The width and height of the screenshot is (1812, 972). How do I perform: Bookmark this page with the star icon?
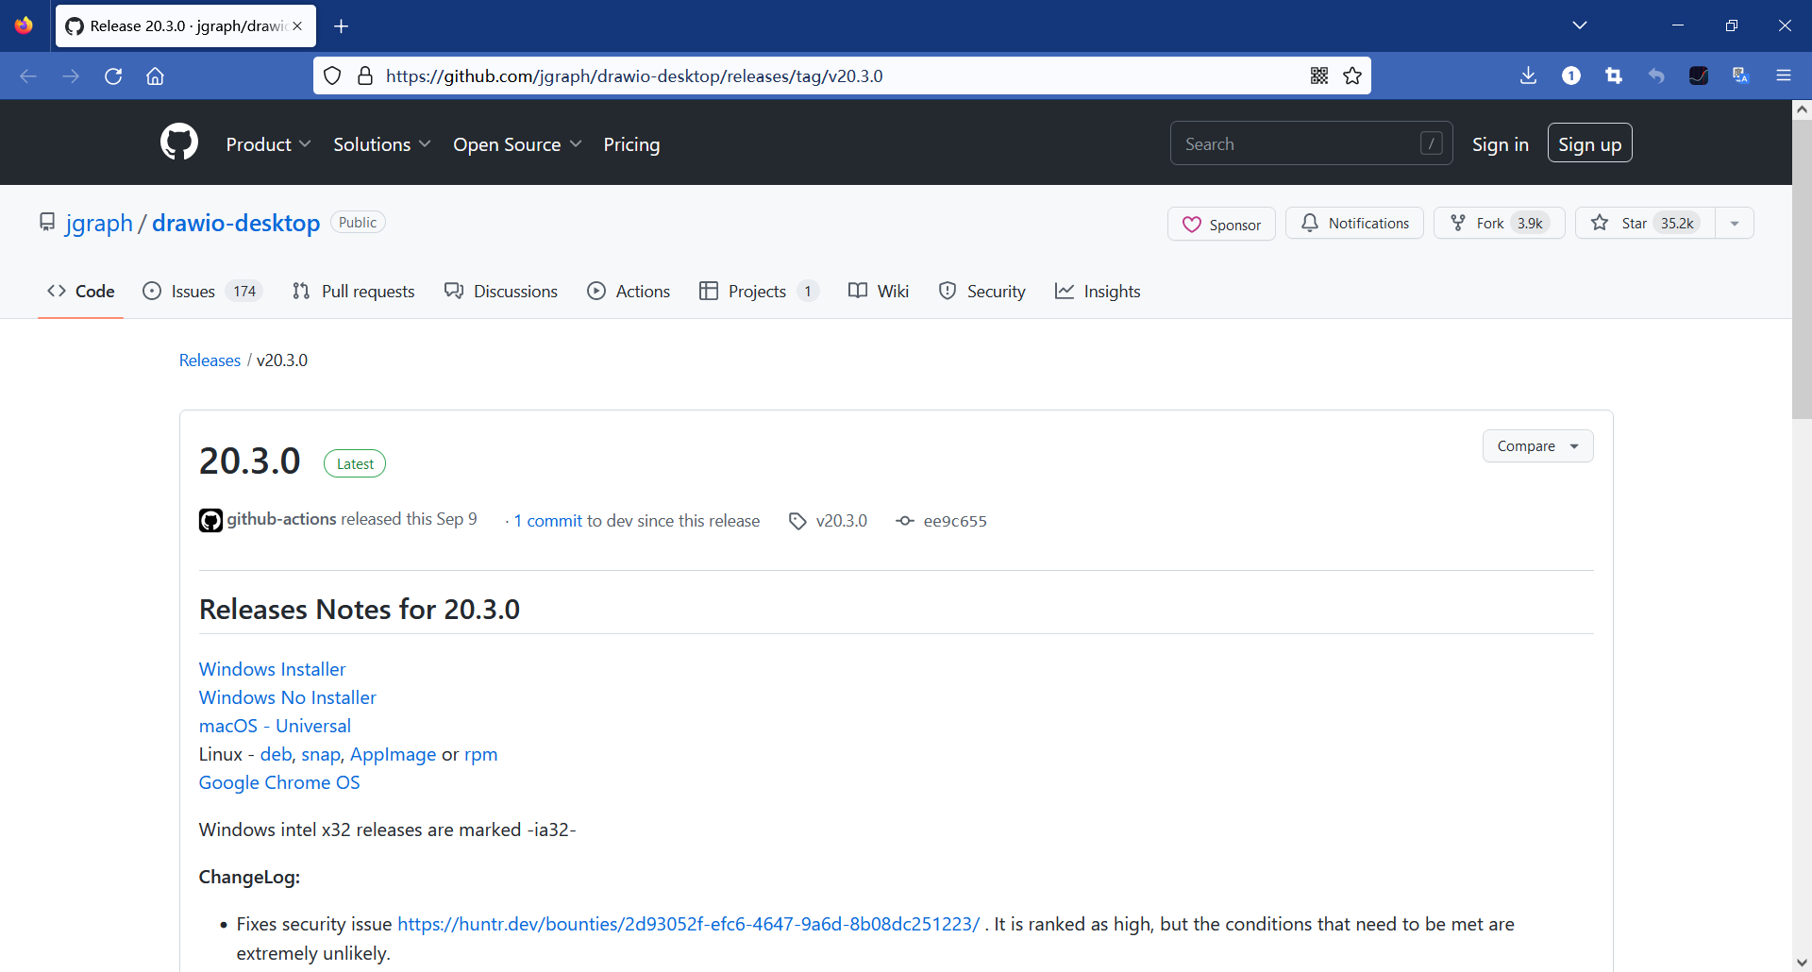click(x=1352, y=76)
